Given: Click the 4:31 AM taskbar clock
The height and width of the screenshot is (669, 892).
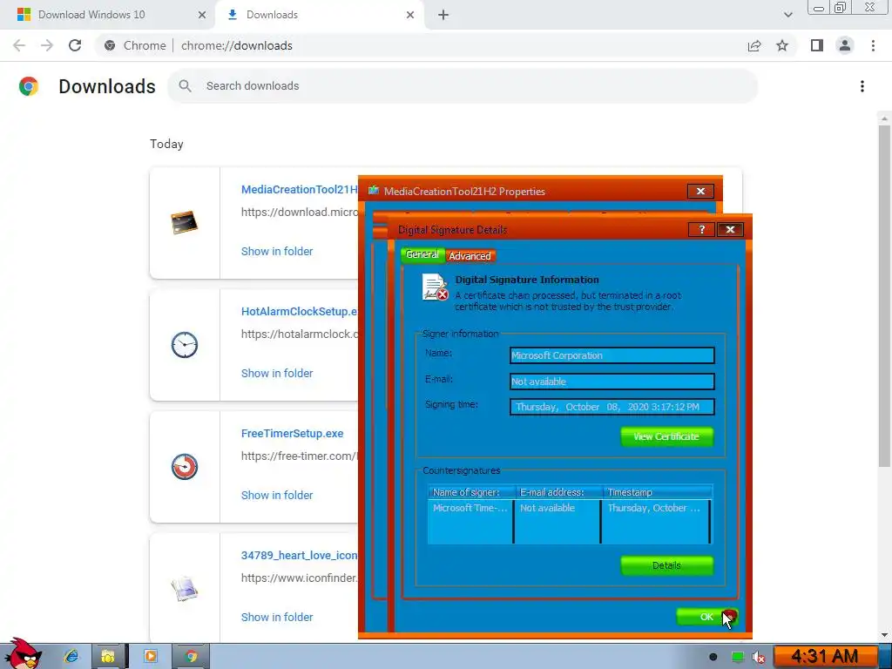Looking at the screenshot, I should [x=824, y=657].
